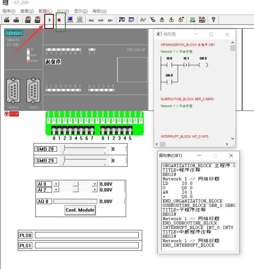Click scroll-up arrow in 梯形图 window
The width and height of the screenshot is (254, 269).
[x=233, y=42]
